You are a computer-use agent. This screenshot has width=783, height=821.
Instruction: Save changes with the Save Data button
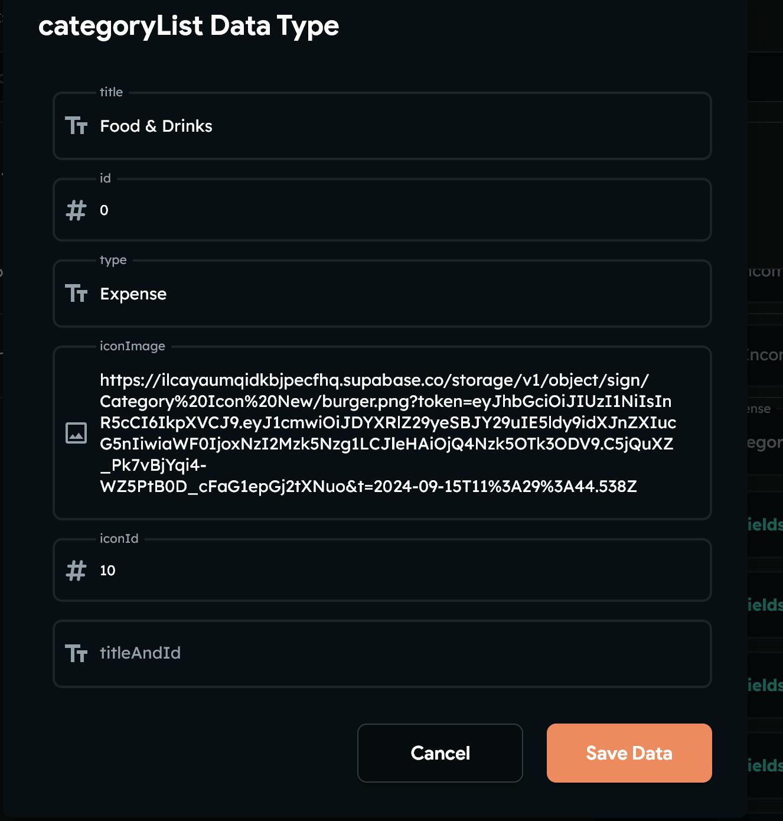tap(629, 753)
